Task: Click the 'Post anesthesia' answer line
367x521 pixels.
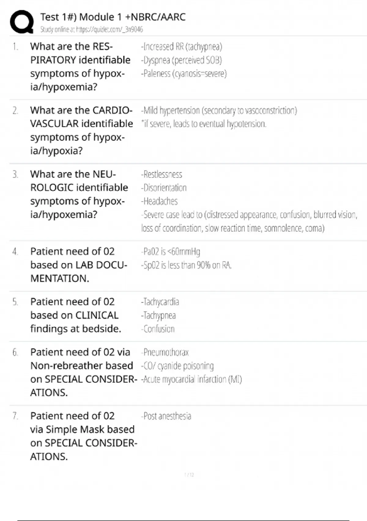Action: coord(166,416)
